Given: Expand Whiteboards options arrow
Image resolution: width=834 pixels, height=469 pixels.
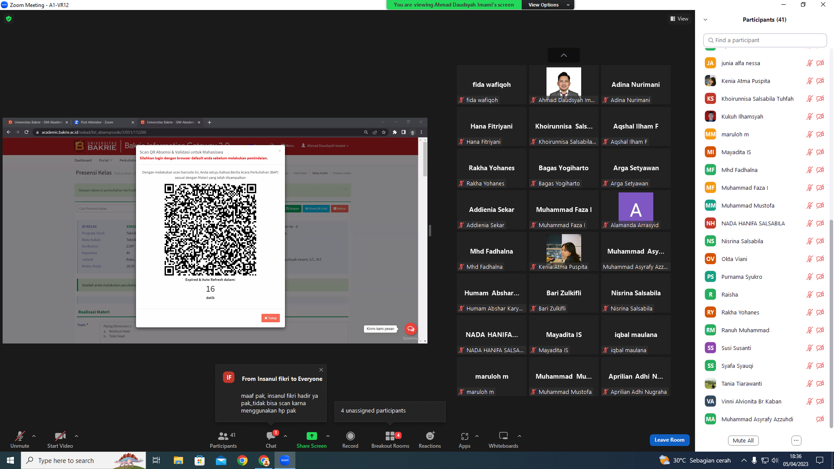Looking at the screenshot, I should click(520, 436).
